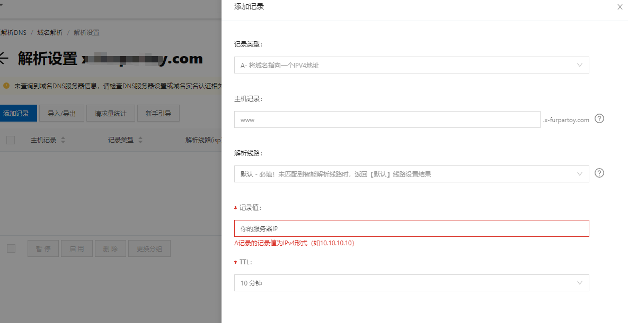This screenshot has width=628, height=323.
Task: Click the 导入/导出 button
Action: tap(61, 113)
